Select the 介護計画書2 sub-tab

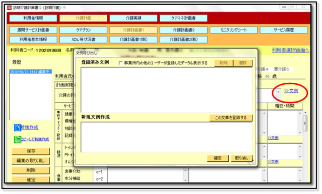[183, 30]
